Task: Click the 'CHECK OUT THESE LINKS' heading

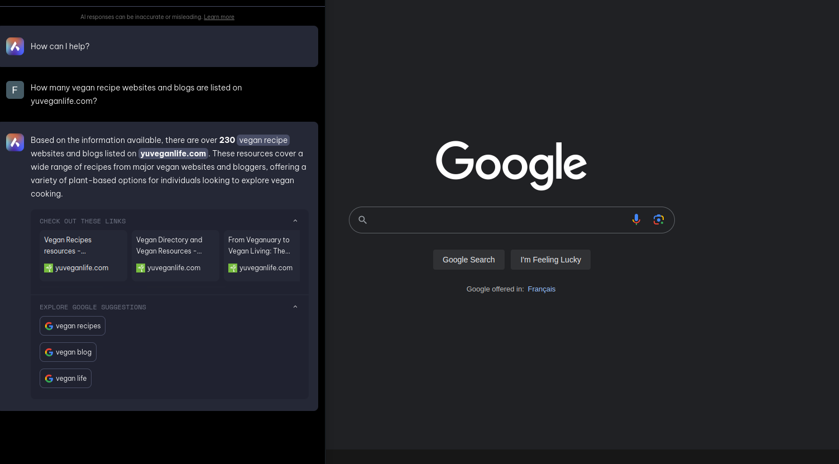Action: tap(83, 221)
